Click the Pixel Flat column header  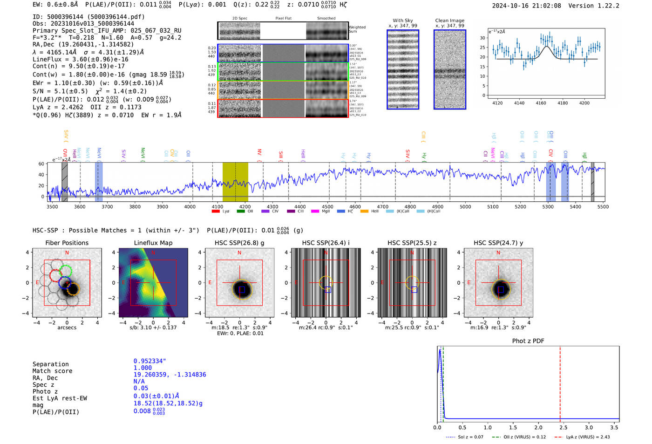pos(283,19)
